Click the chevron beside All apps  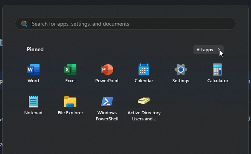click(x=219, y=50)
